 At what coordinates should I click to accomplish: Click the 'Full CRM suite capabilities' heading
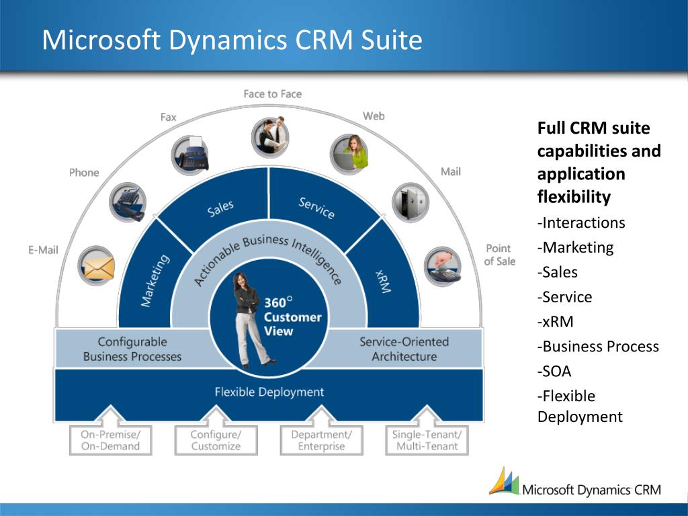point(599,162)
